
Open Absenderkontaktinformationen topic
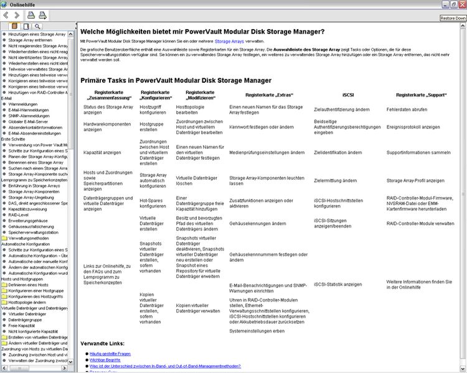35,127
